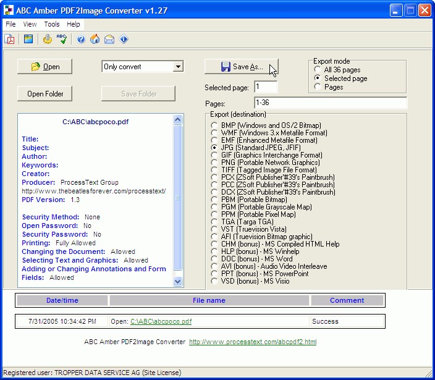Click the Save As... button
The image size is (435, 380).
pos(241,67)
